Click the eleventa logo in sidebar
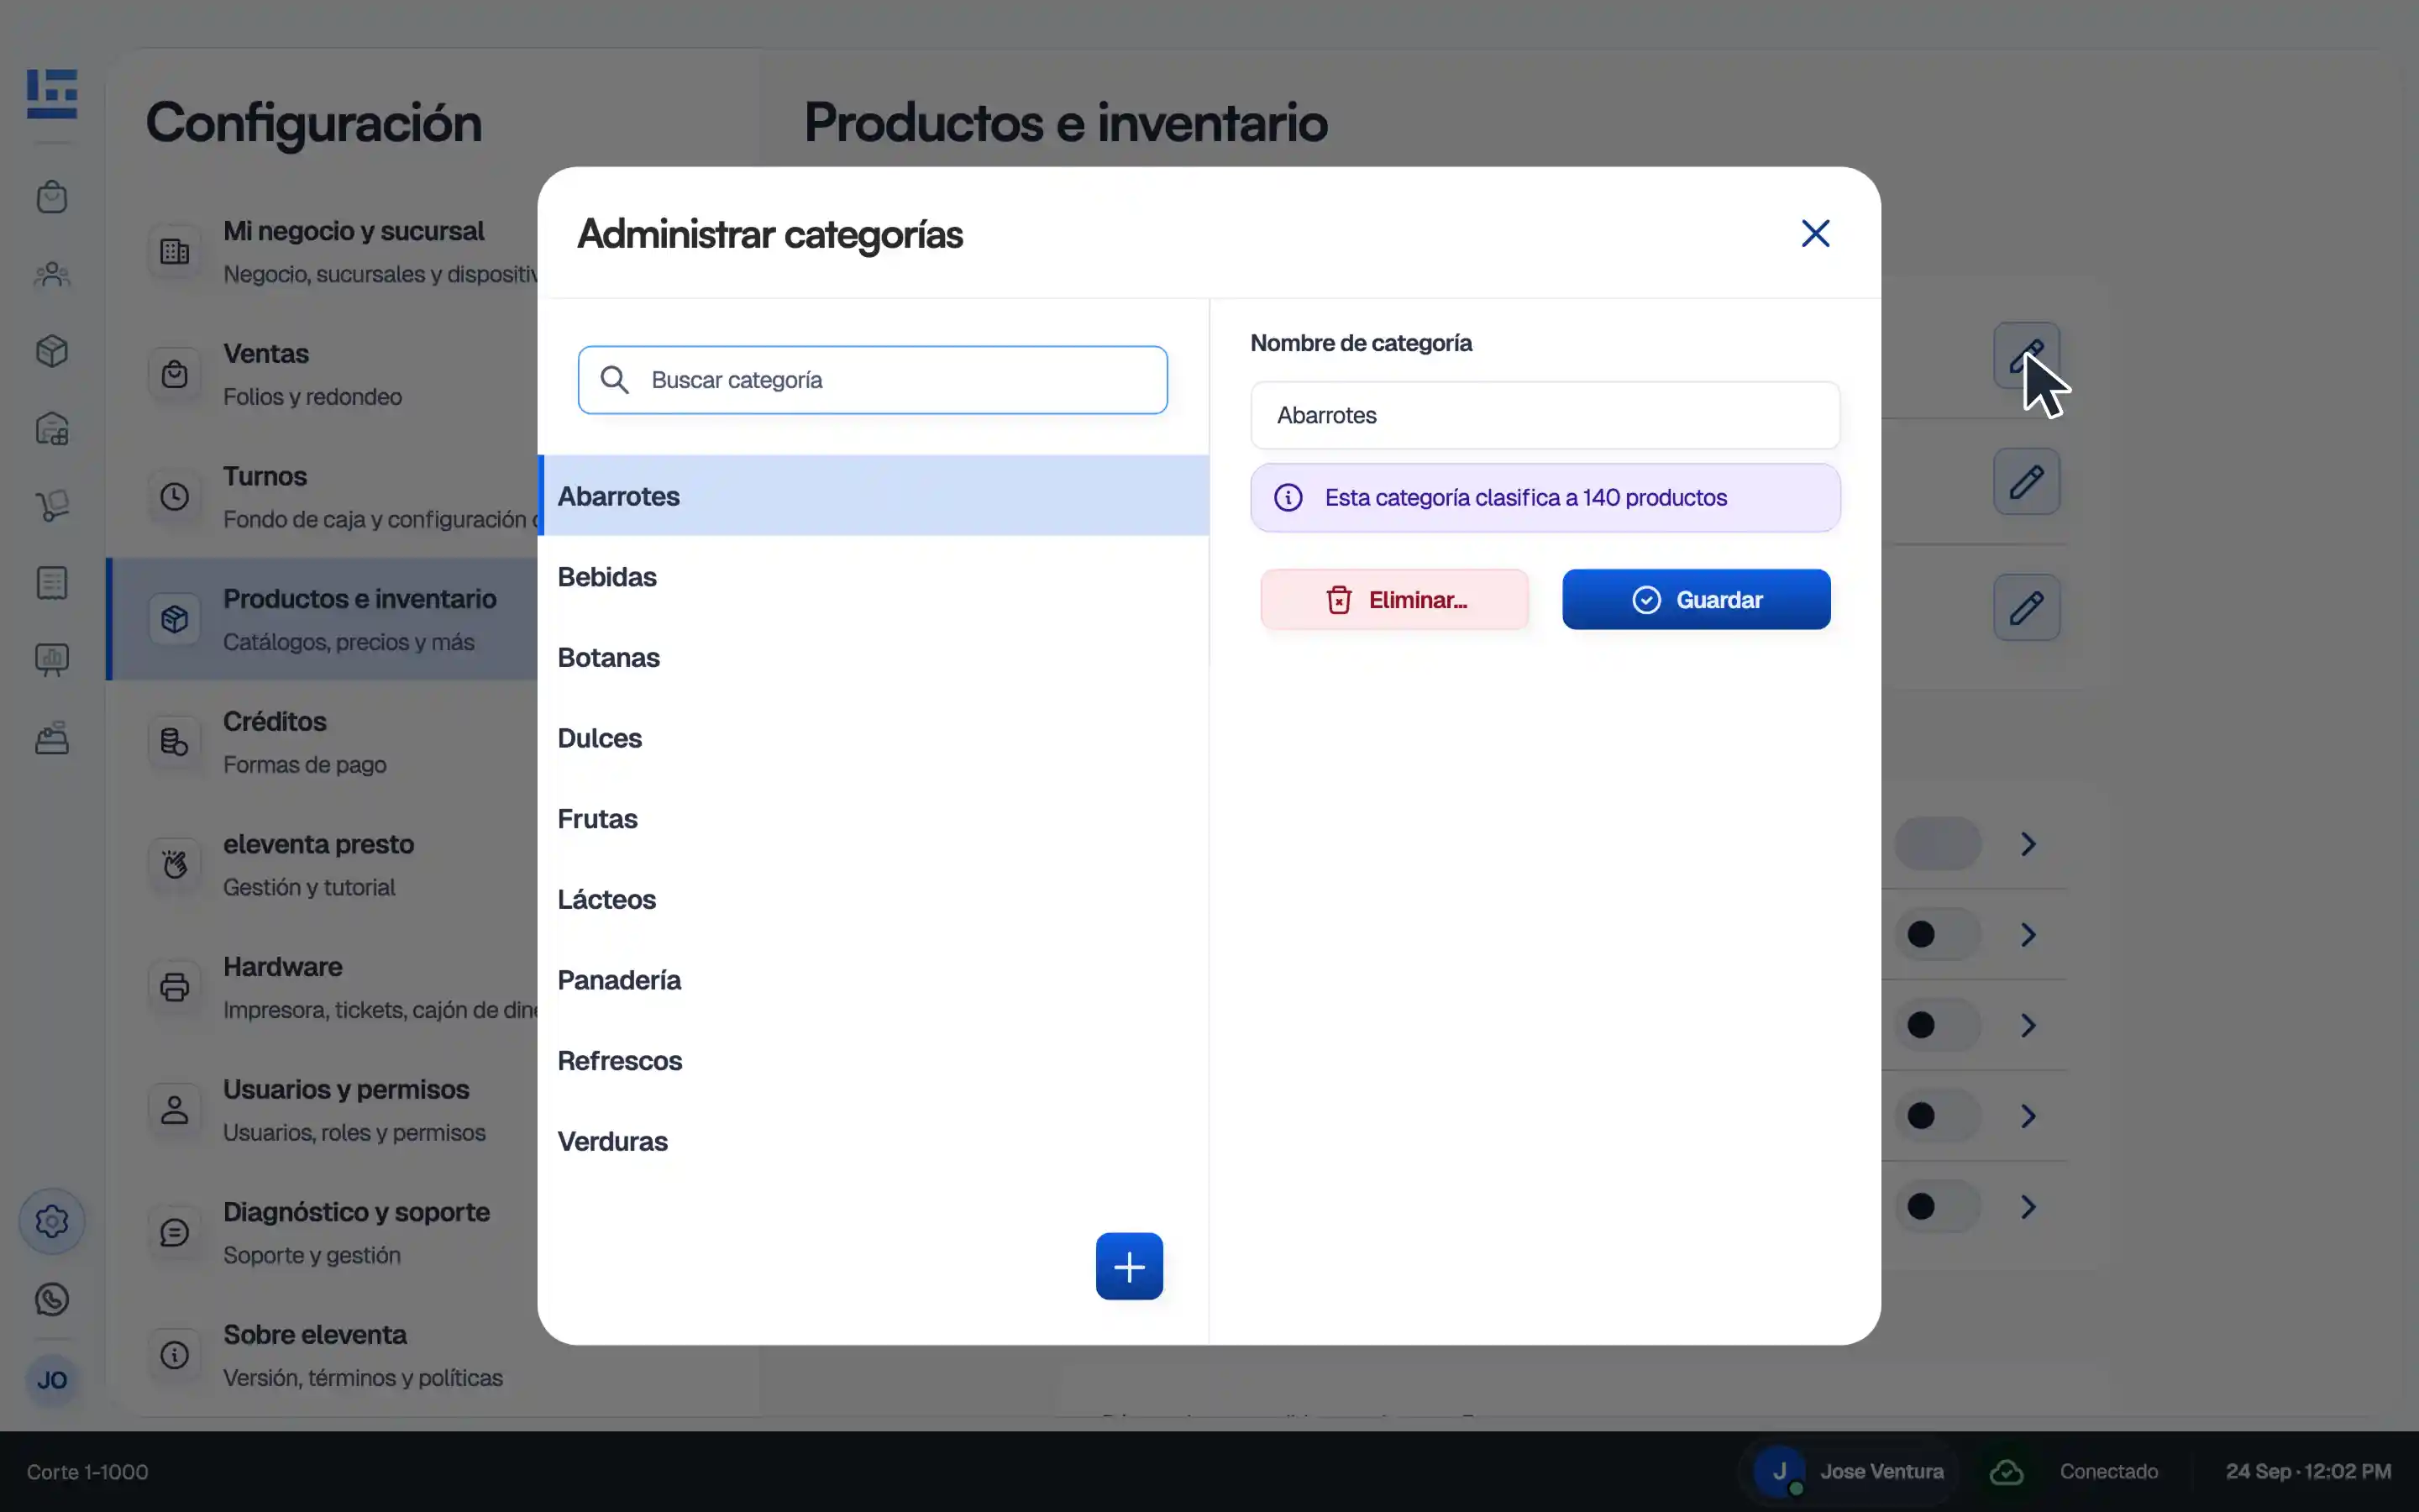 point(52,94)
